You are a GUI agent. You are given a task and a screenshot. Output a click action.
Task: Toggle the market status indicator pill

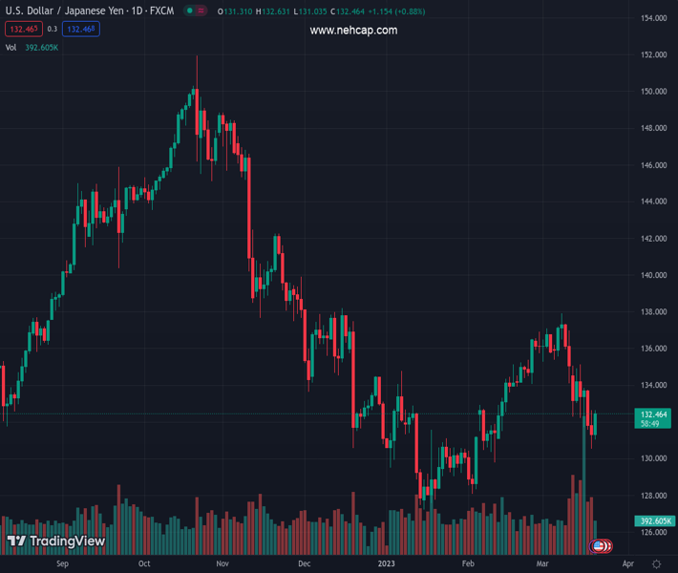198,11
